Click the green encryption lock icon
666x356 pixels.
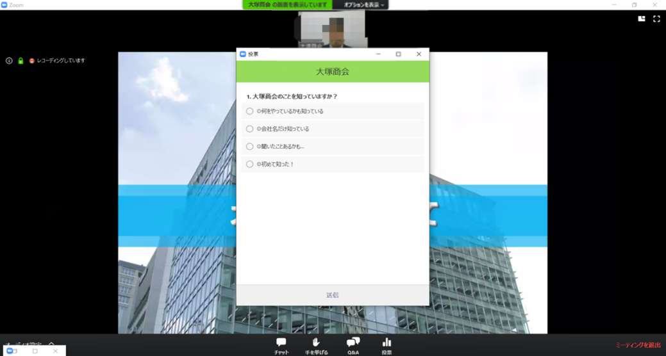point(21,61)
